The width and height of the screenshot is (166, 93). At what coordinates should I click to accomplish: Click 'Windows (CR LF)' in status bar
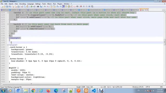tap(138, 87)
